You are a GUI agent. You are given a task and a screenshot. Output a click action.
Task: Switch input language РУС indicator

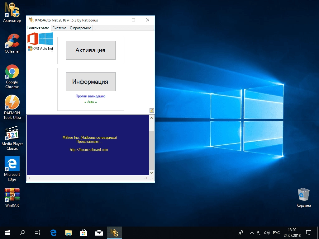(276, 233)
